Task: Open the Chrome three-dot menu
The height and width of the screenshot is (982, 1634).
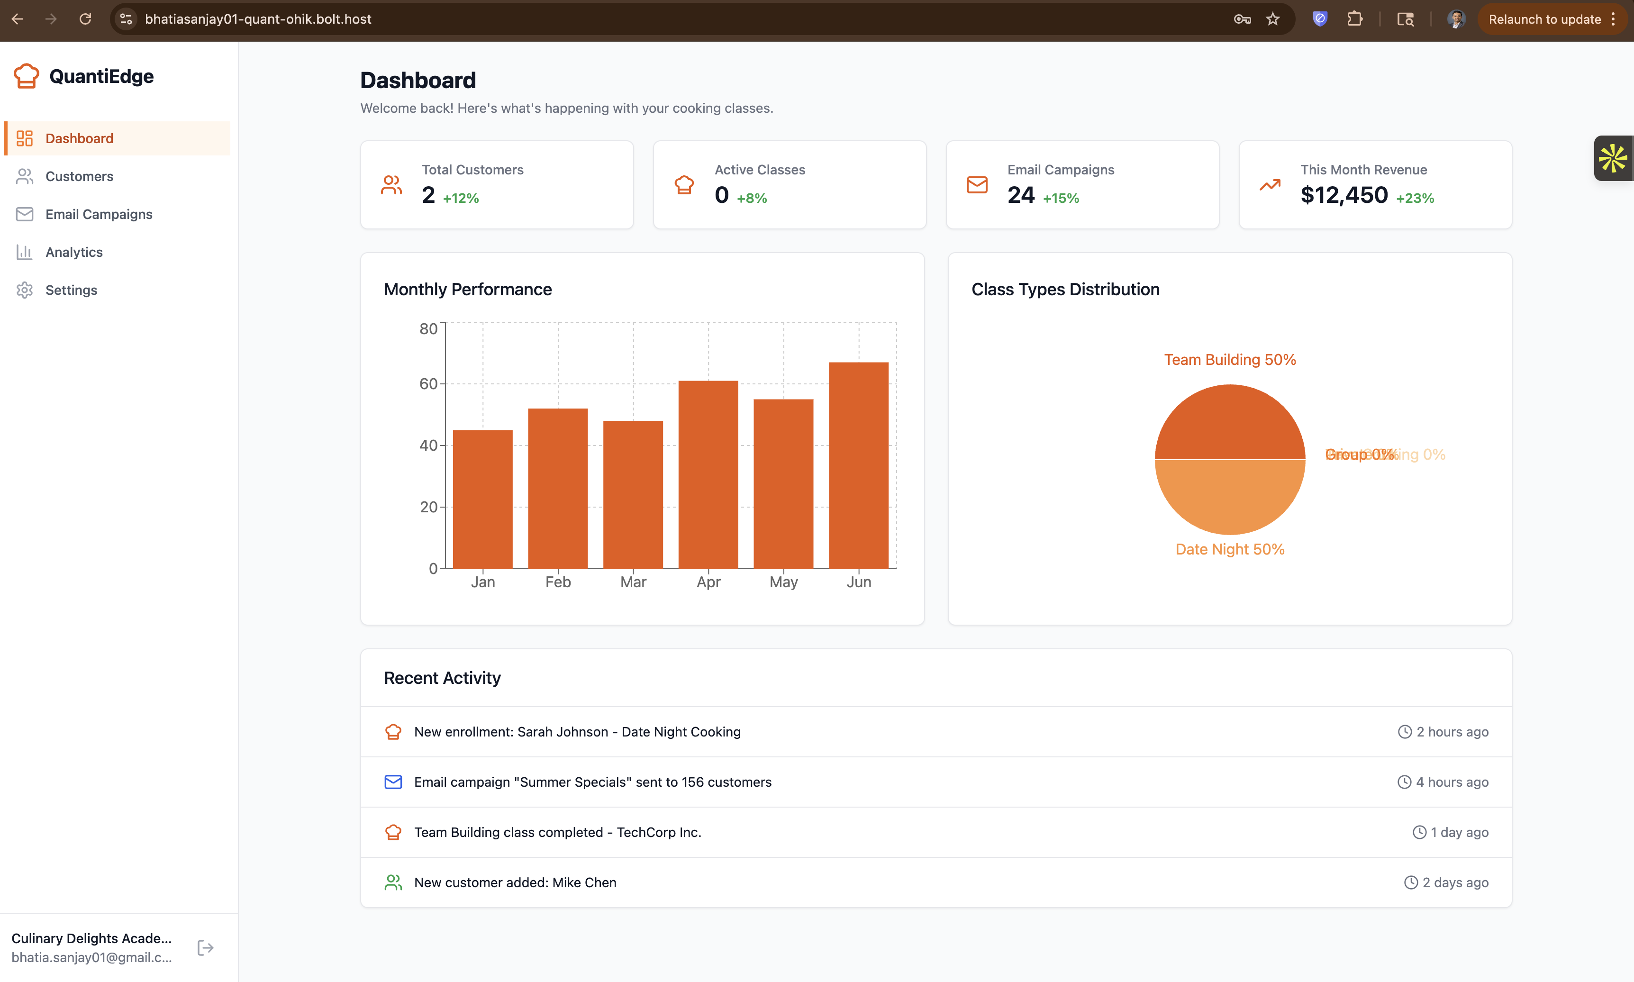Action: click(x=1614, y=19)
